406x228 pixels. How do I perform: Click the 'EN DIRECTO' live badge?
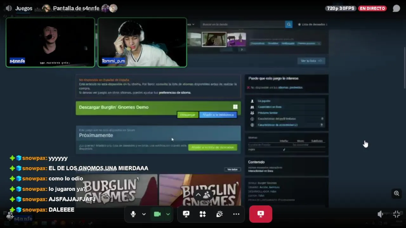coord(372,8)
